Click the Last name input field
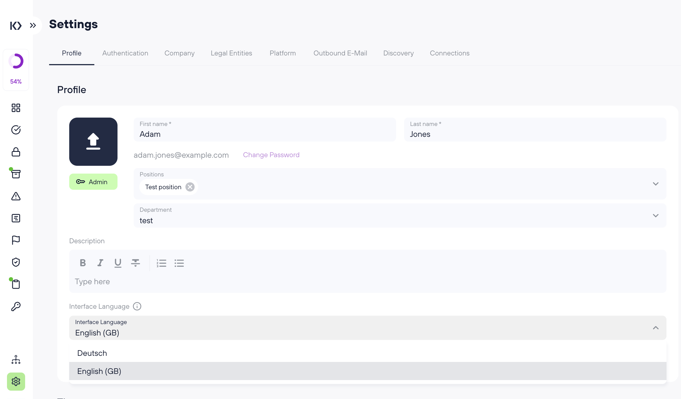Image resolution: width=681 pixels, height=399 pixels. (535, 130)
